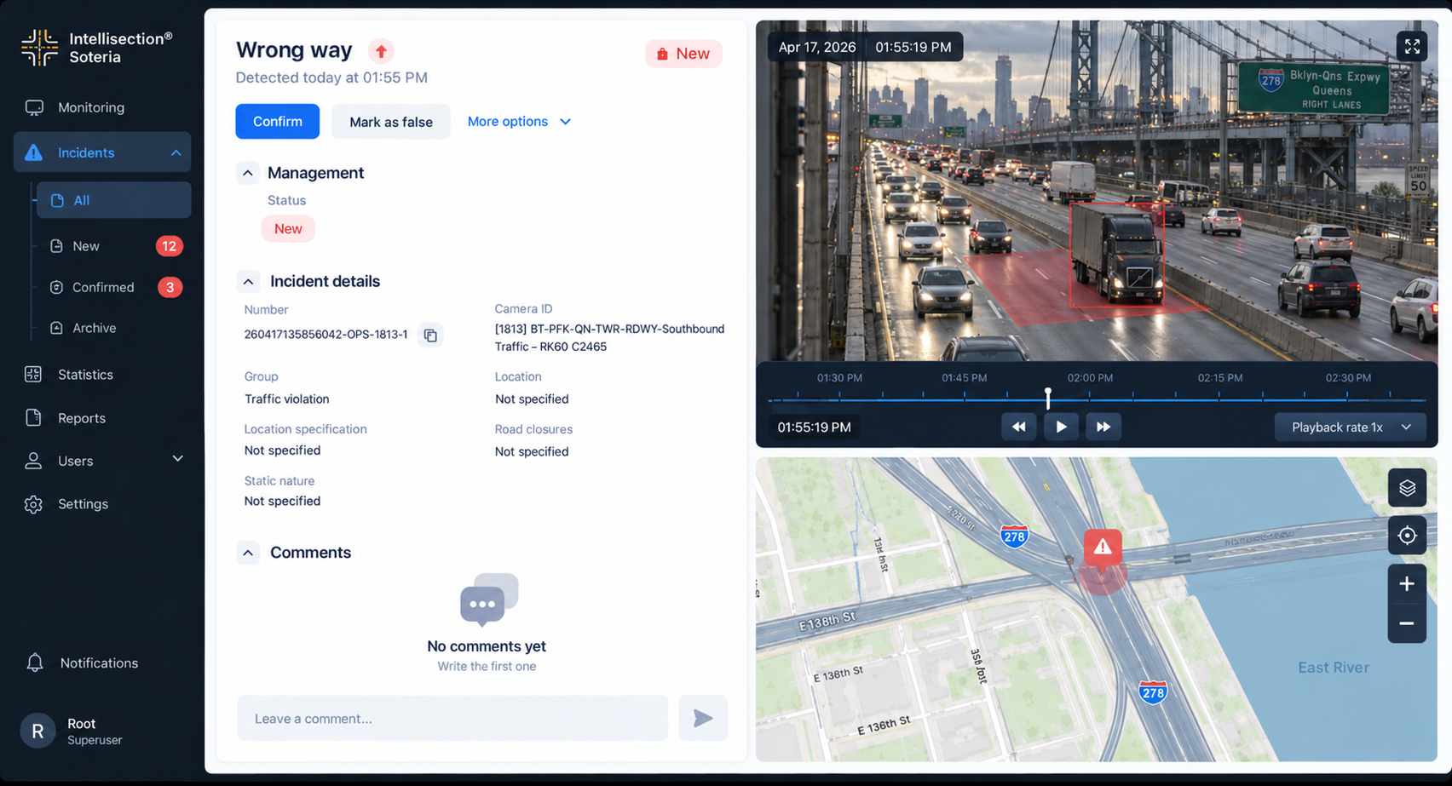This screenshot has width=1452, height=786.
Task: Open the Statistics page
Action: tap(69, 375)
